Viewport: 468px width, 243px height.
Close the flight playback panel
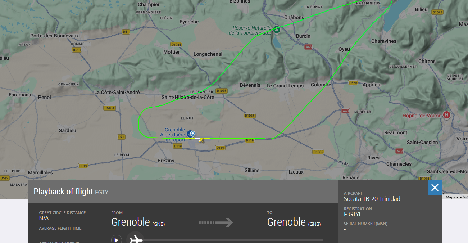coord(435,188)
